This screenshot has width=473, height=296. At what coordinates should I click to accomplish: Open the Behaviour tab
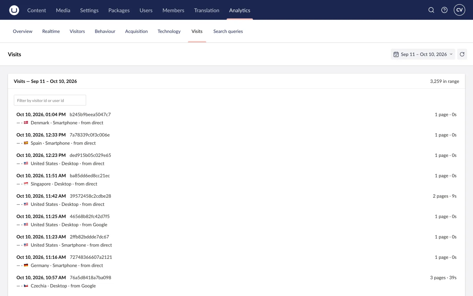tap(105, 31)
